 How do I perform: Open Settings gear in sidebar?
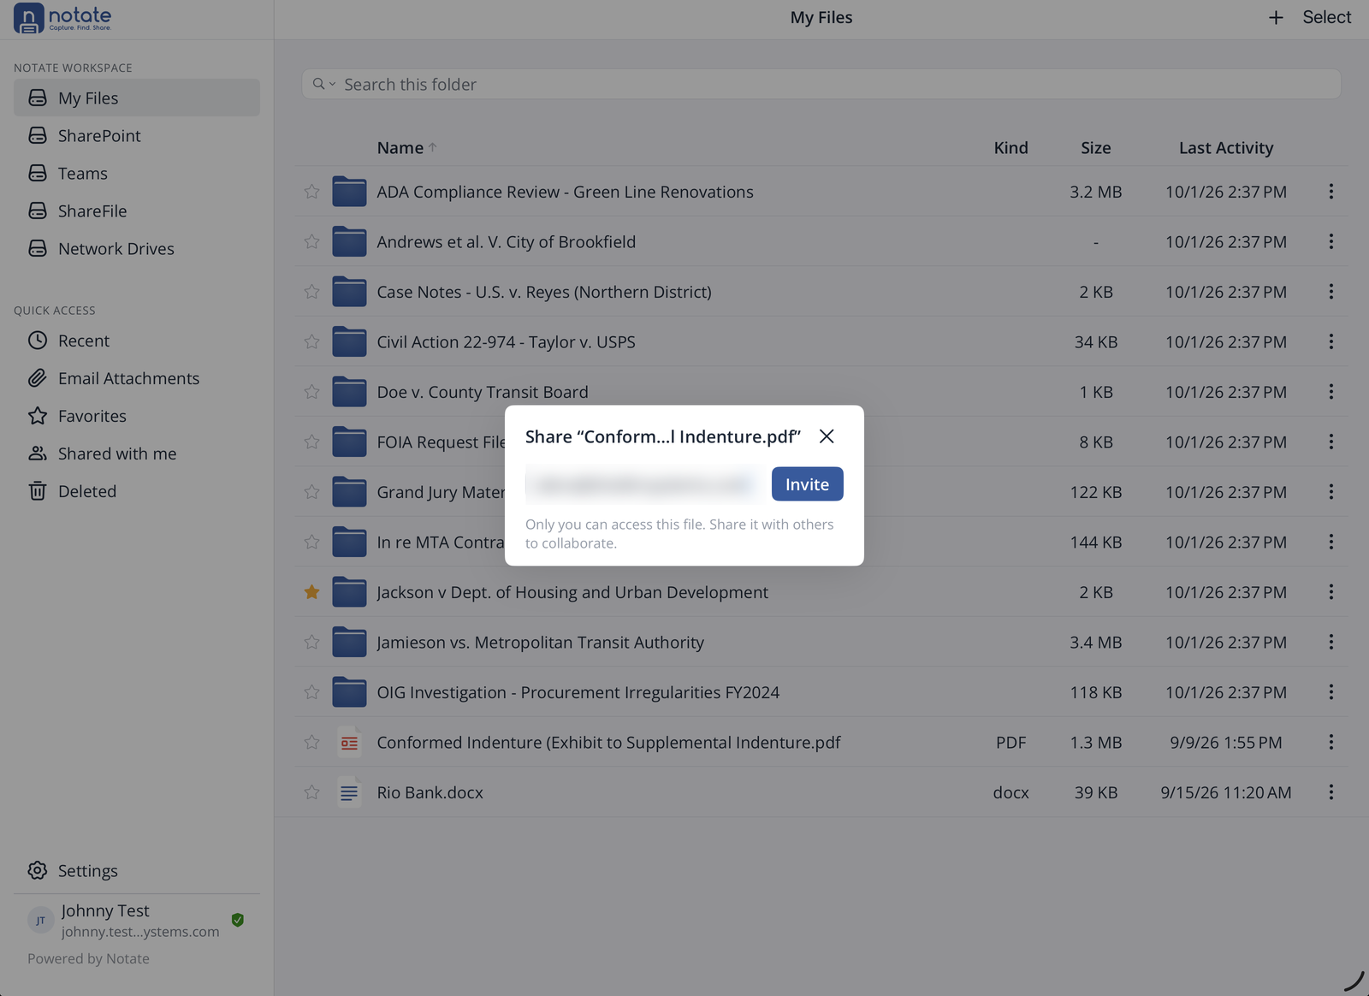pos(38,870)
